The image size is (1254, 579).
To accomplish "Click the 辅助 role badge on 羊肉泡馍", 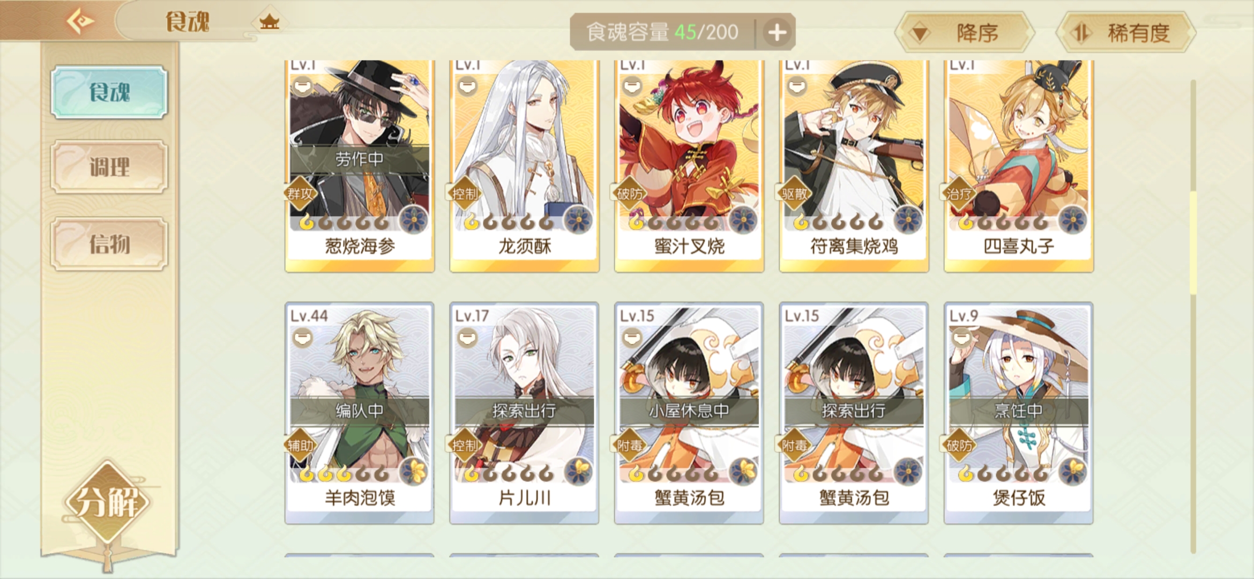I will [300, 445].
